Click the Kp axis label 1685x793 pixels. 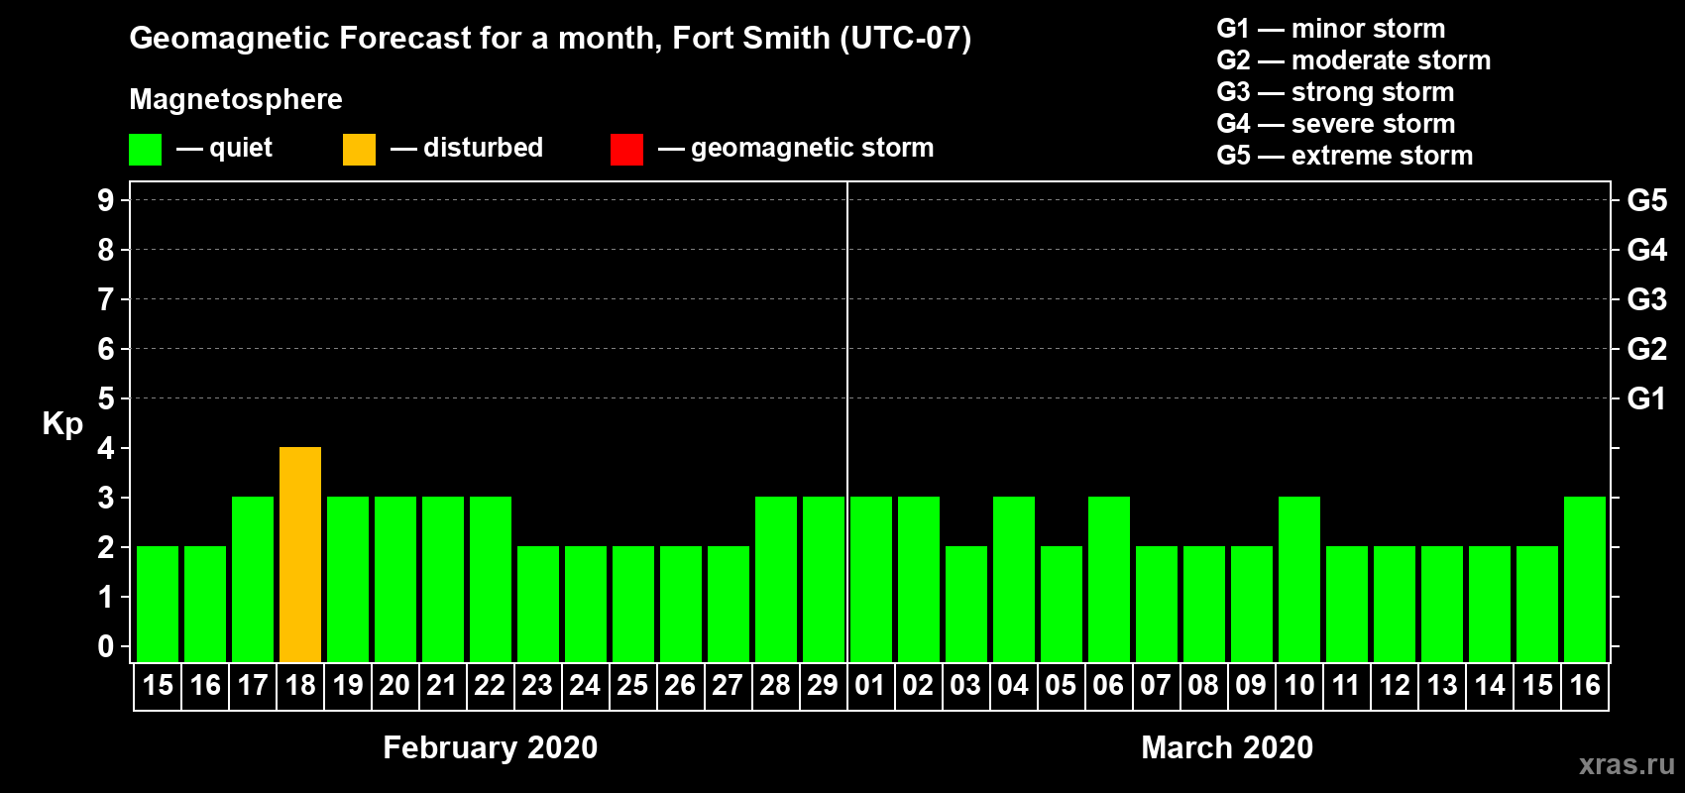click(62, 424)
